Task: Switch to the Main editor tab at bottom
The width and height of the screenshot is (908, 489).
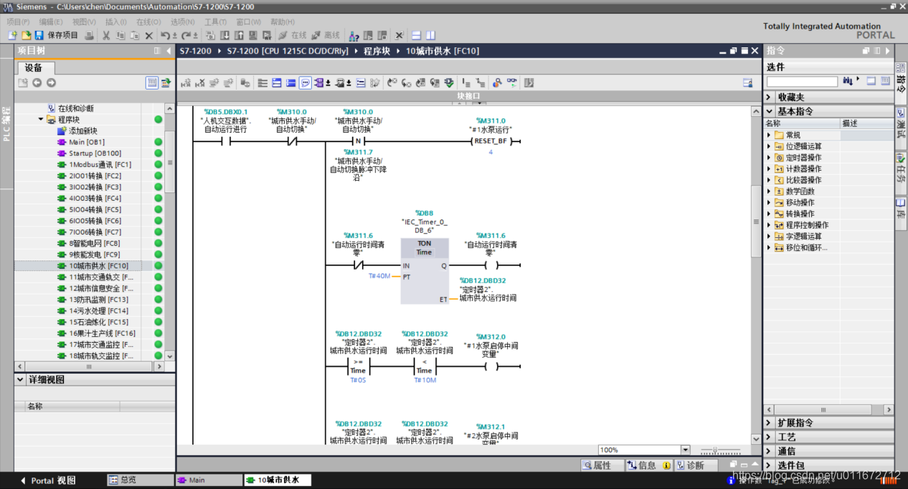Action: [209, 480]
